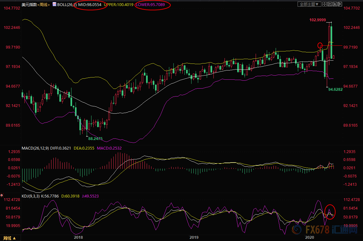Screen dimensions: 363x241
Task: Expand the 周线 period selector at bottom left
Action: [10, 238]
